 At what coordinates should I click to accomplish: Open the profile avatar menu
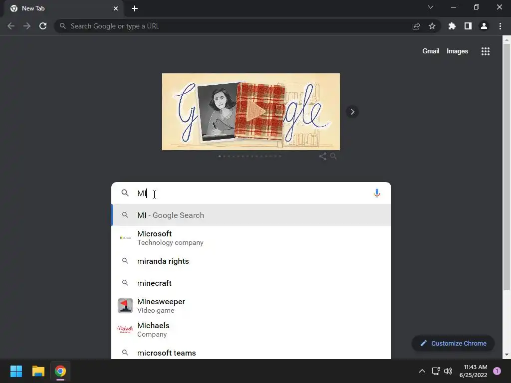point(484,26)
